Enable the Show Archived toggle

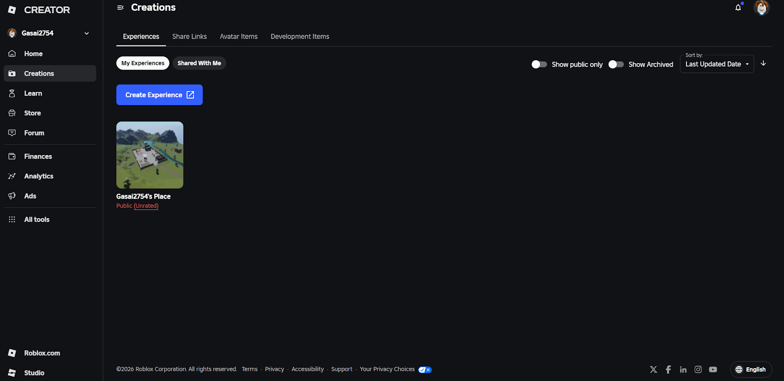point(616,65)
